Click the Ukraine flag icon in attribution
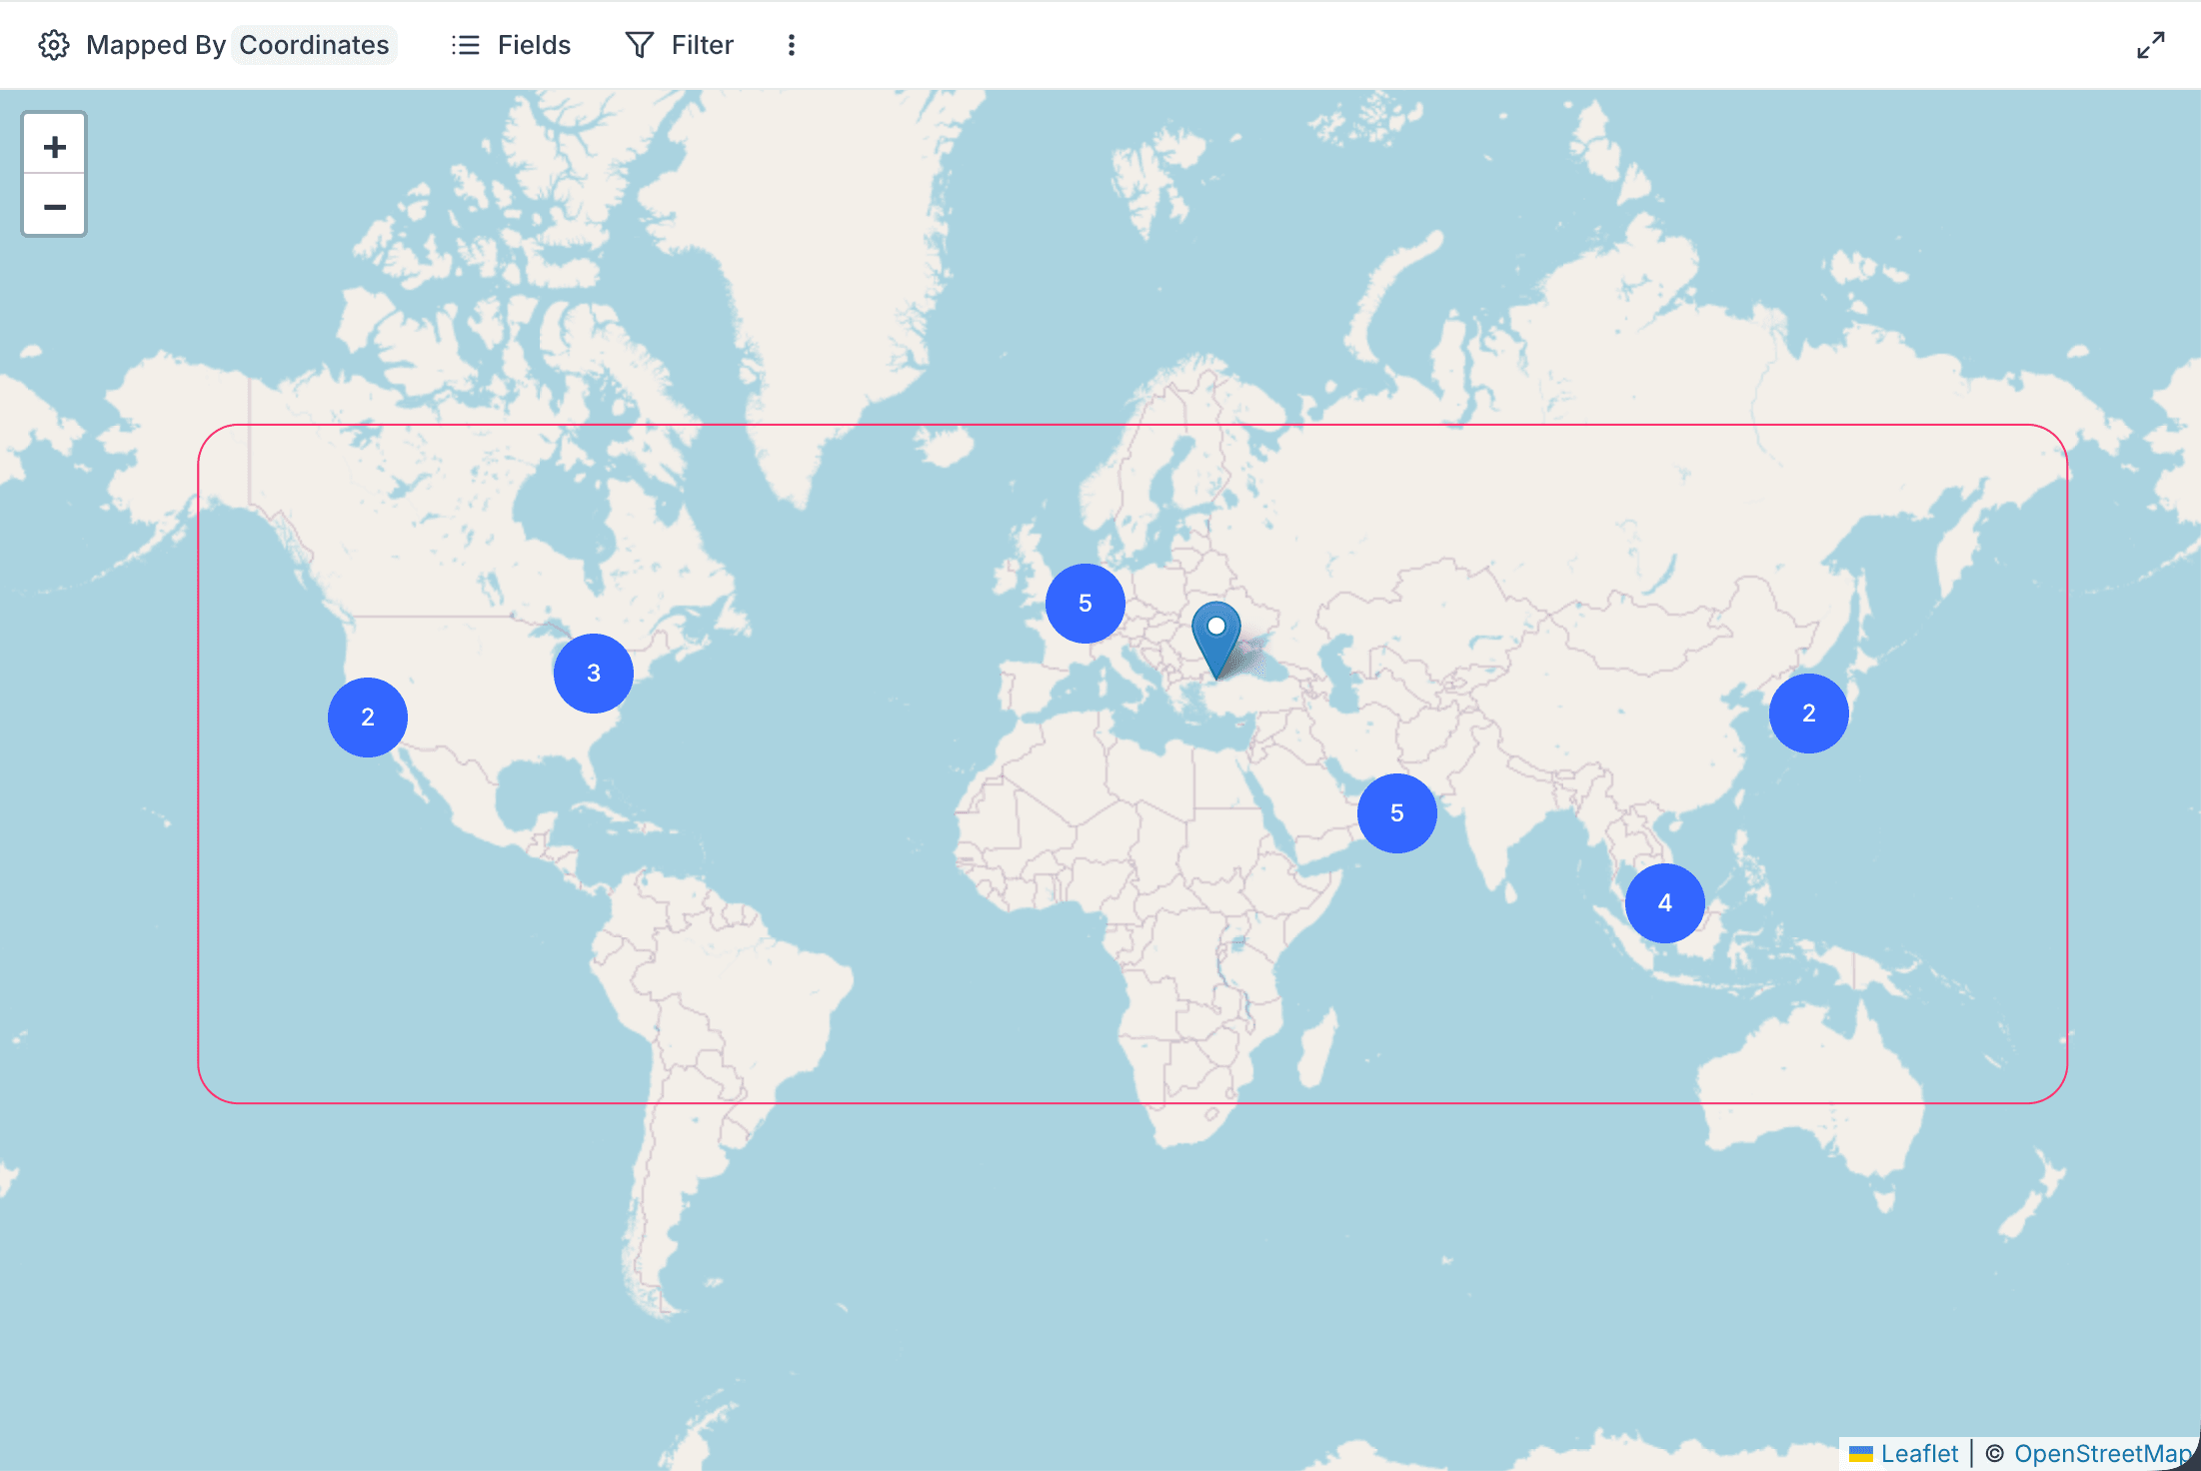Viewport: 2201px width, 1471px height. pos(1862,1453)
